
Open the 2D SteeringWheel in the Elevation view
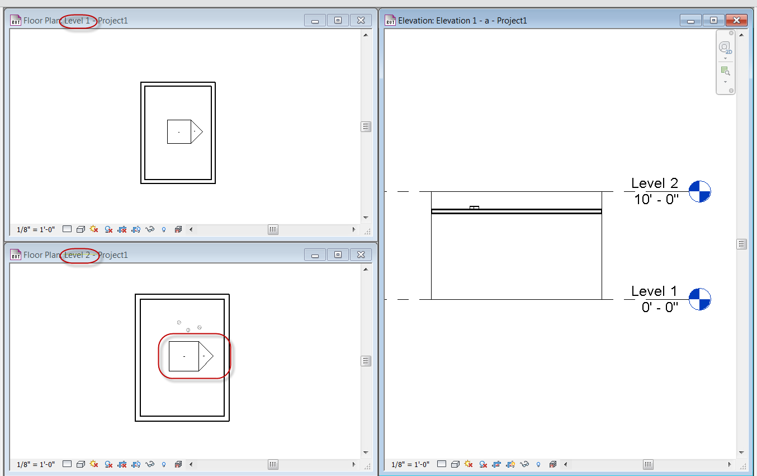click(725, 48)
